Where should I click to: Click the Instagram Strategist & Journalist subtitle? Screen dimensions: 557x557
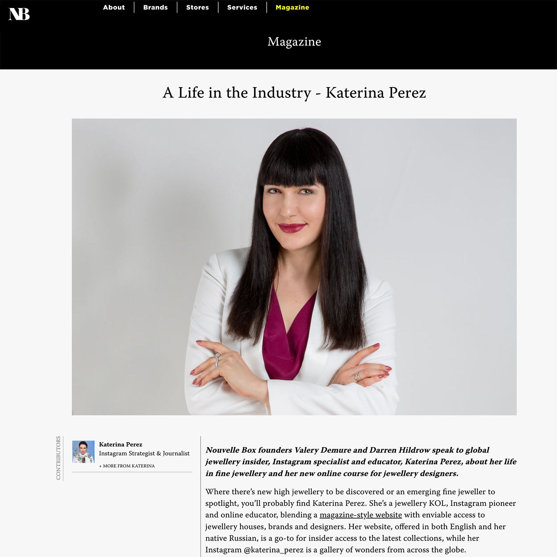tap(144, 453)
